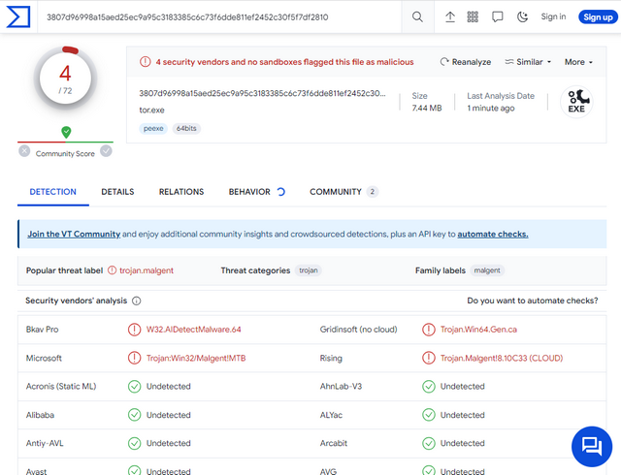Click the EXE file type icon

pyautogui.click(x=576, y=102)
